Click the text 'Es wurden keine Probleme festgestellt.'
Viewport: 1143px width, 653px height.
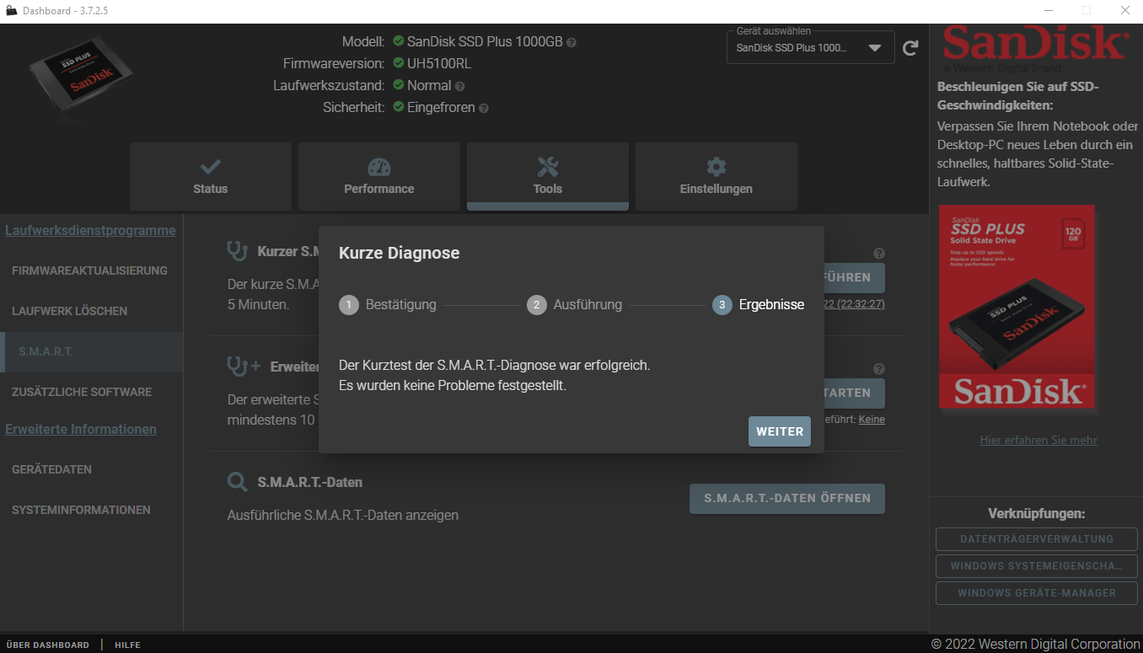[453, 386]
